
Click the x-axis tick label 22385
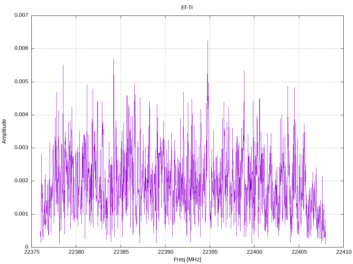121,252
